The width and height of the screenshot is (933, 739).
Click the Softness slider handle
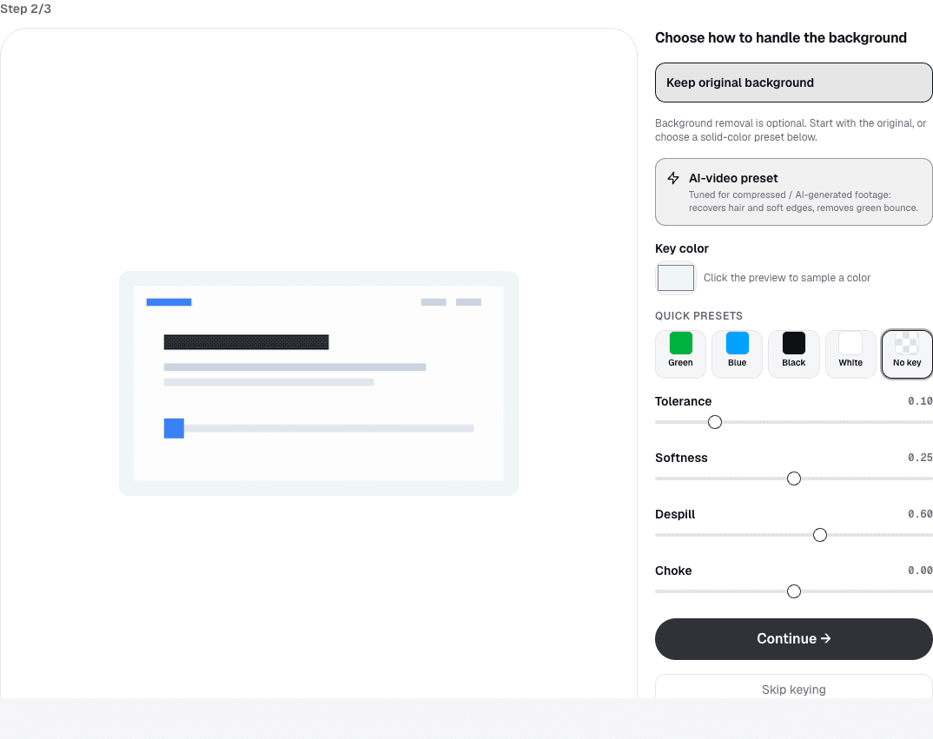click(794, 478)
